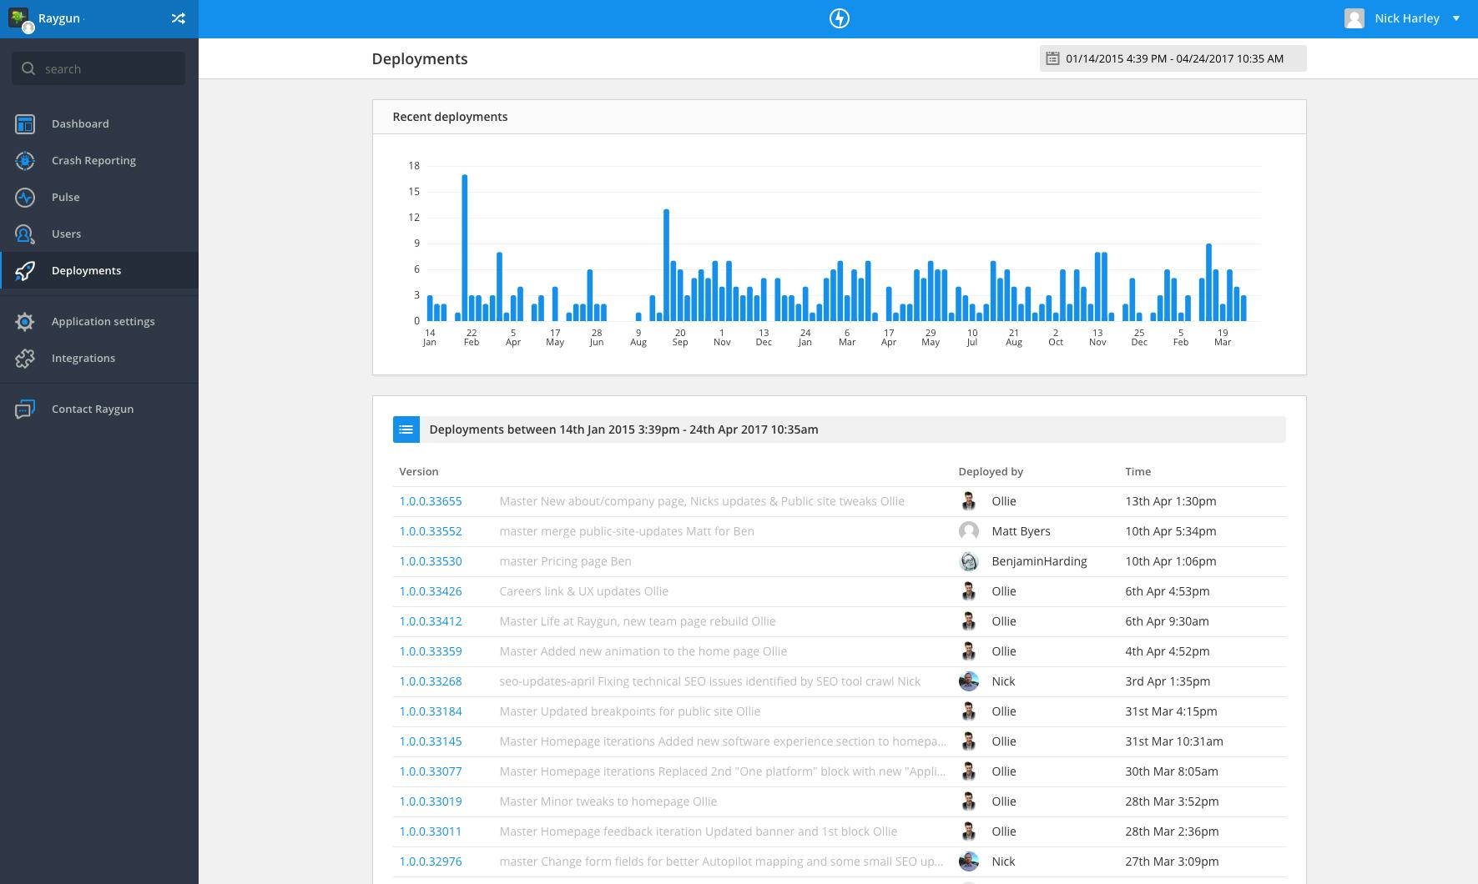
Task: Click the list icon beside Deployments between
Action: point(406,429)
